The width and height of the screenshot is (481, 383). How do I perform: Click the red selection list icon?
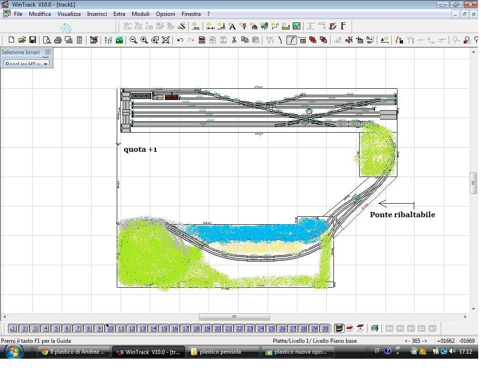[202, 40]
